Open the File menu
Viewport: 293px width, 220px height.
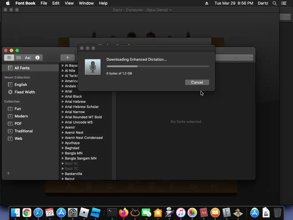point(44,3)
